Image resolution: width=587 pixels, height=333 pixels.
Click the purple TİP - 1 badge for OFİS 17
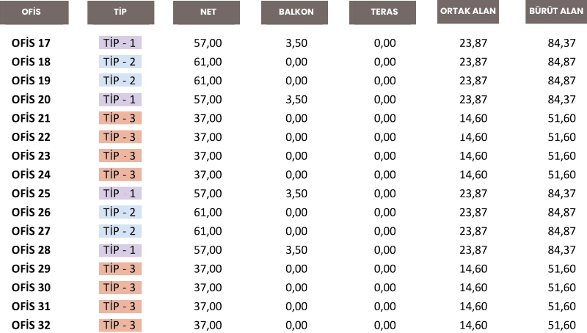pos(120,43)
